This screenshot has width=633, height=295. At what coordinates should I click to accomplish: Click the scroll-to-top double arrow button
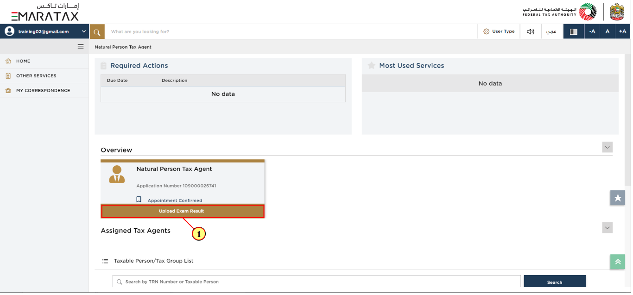618,262
